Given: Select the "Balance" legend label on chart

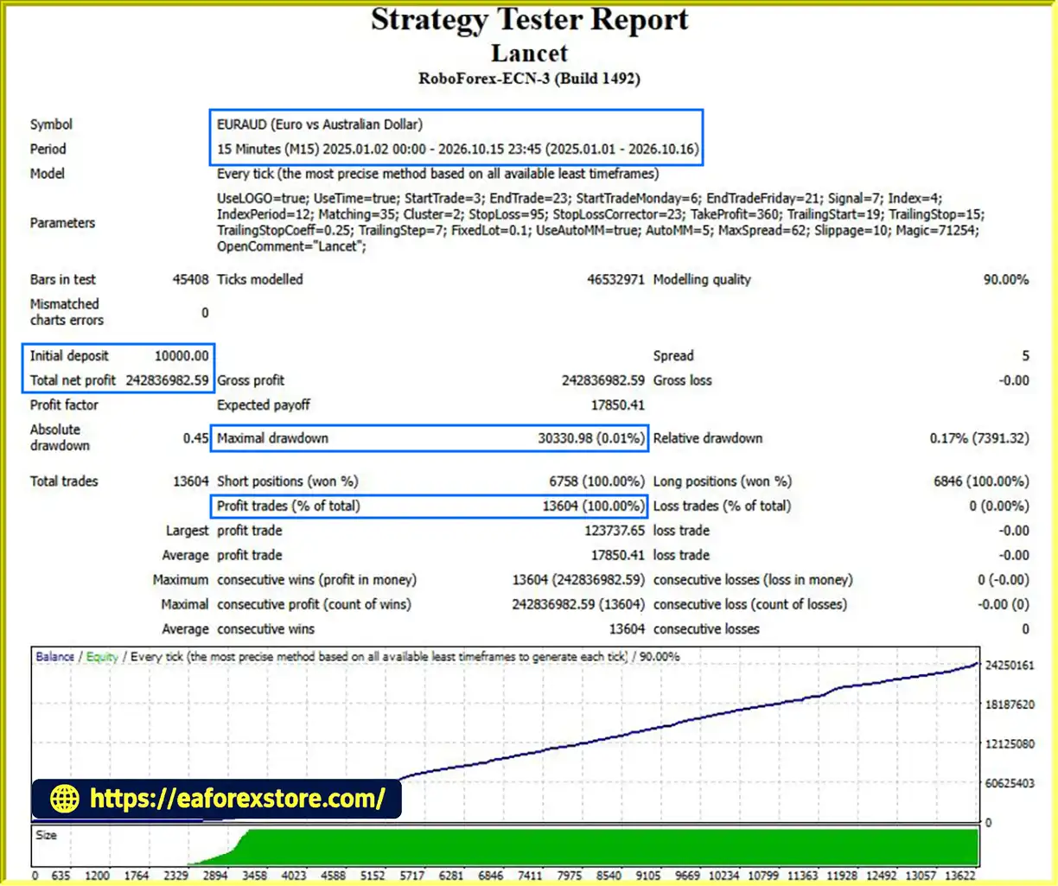Looking at the screenshot, I should tap(55, 657).
